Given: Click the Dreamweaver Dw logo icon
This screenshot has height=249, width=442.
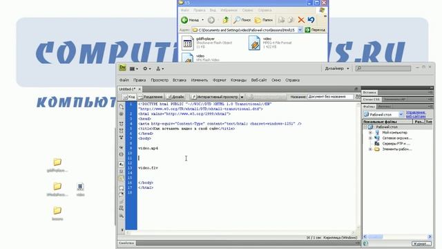Looking at the screenshot, I should click(x=122, y=68).
